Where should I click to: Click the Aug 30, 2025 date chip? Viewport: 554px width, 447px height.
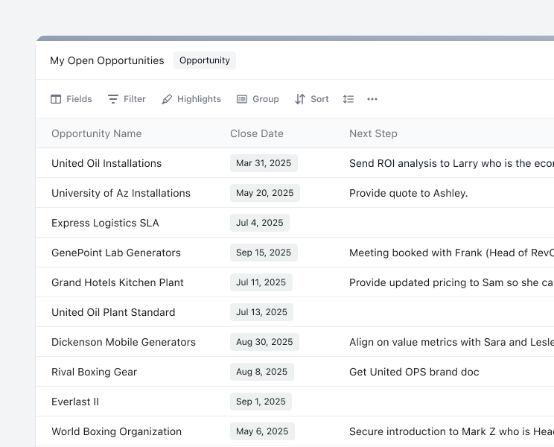click(x=264, y=342)
